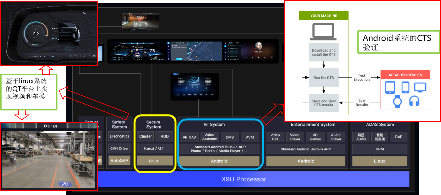Click the X9U Processor bar
Image resolution: width=441 pixels, height=195 pixels.
pos(243,179)
